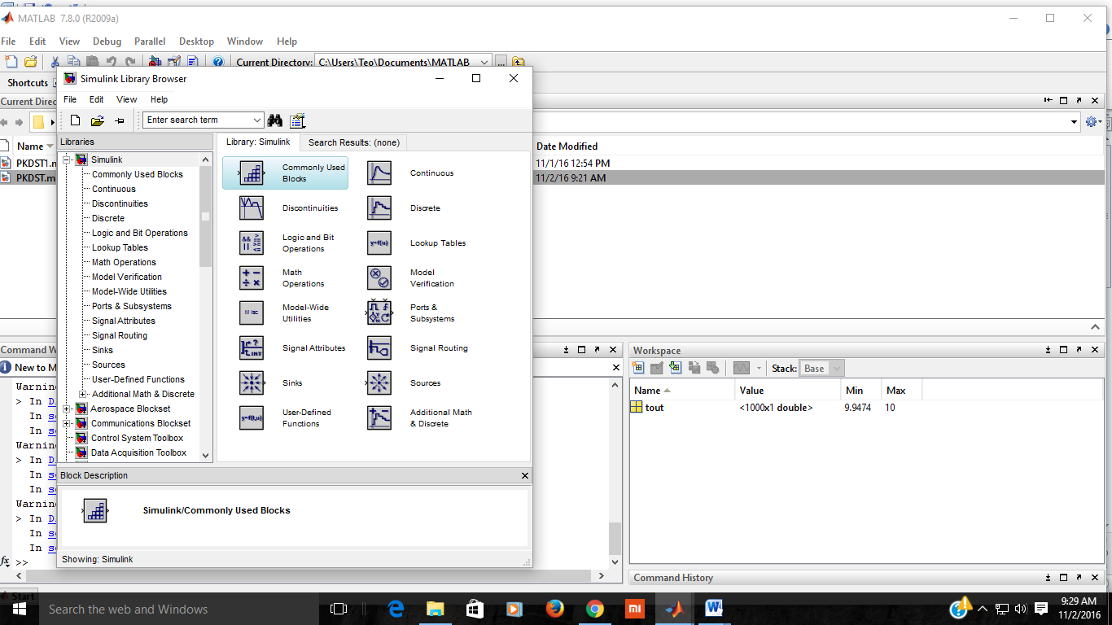This screenshot has height=625, width=1112.
Task: Select Sinks in the Libraries tree
Action: [x=103, y=350]
